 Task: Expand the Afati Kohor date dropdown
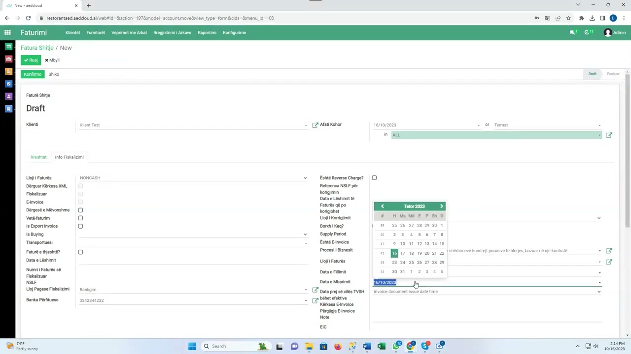[479, 125]
